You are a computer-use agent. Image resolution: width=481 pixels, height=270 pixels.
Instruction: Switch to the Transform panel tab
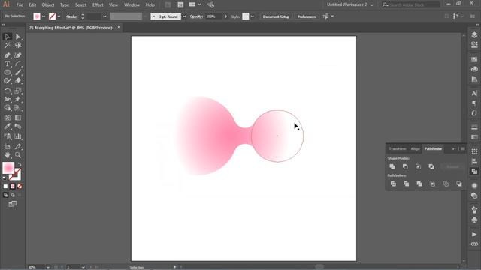tap(398, 149)
